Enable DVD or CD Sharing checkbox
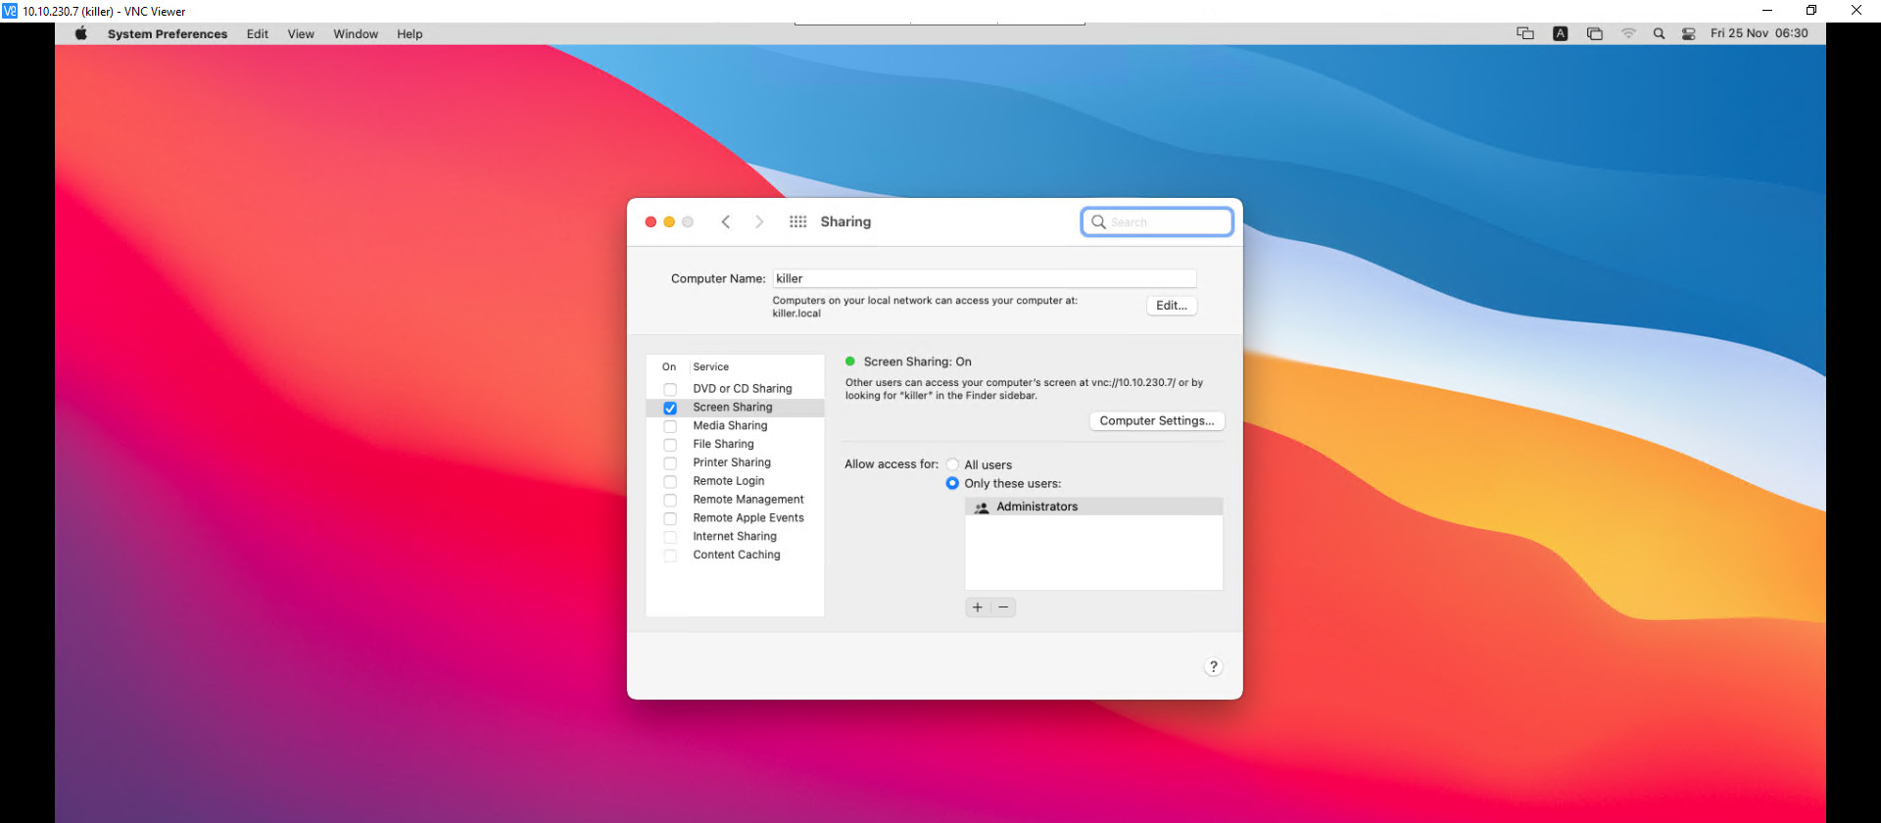Viewport: 1881px width, 823px height. tap(670, 390)
